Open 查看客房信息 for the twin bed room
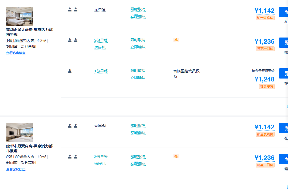The width and height of the screenshot is (288, 190). click(16, 169)
